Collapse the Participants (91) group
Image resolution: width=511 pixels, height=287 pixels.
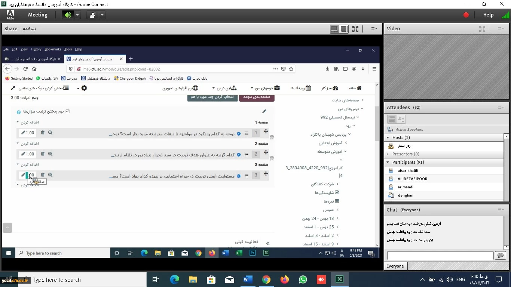coord(388,162)
